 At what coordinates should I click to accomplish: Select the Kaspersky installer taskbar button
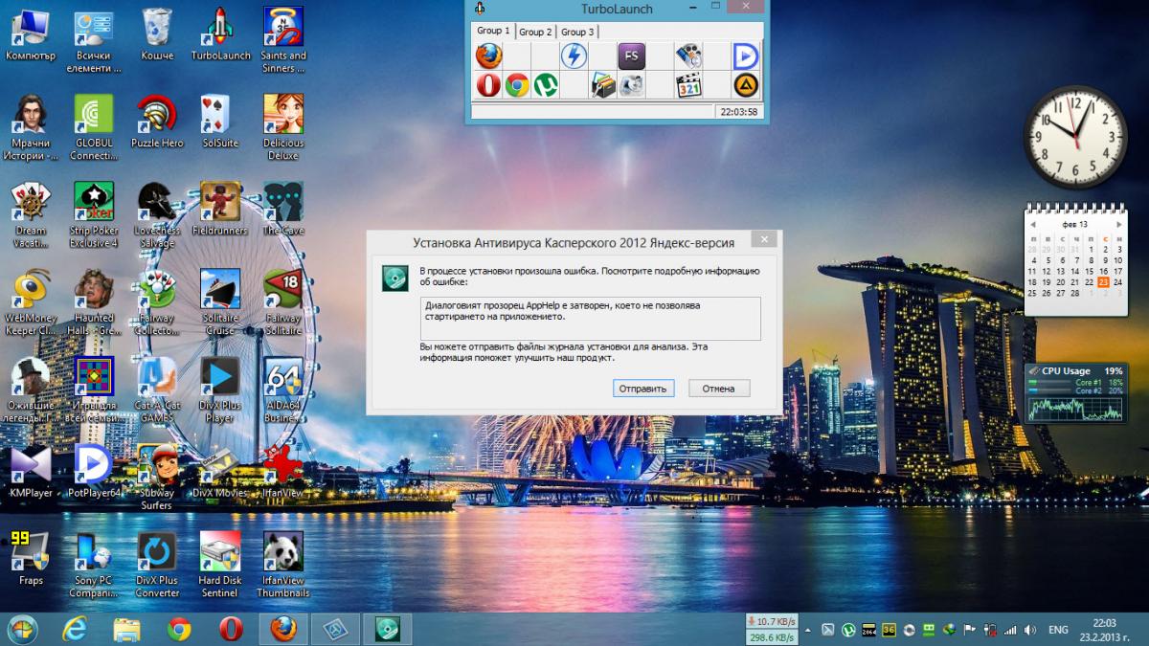point(388,629)
